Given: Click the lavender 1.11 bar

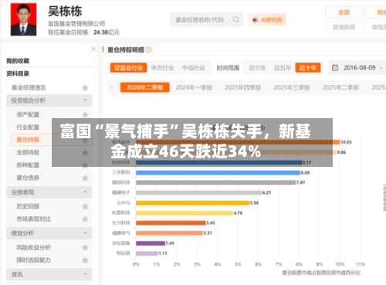Looking at the screenshot, I should 147,253.
